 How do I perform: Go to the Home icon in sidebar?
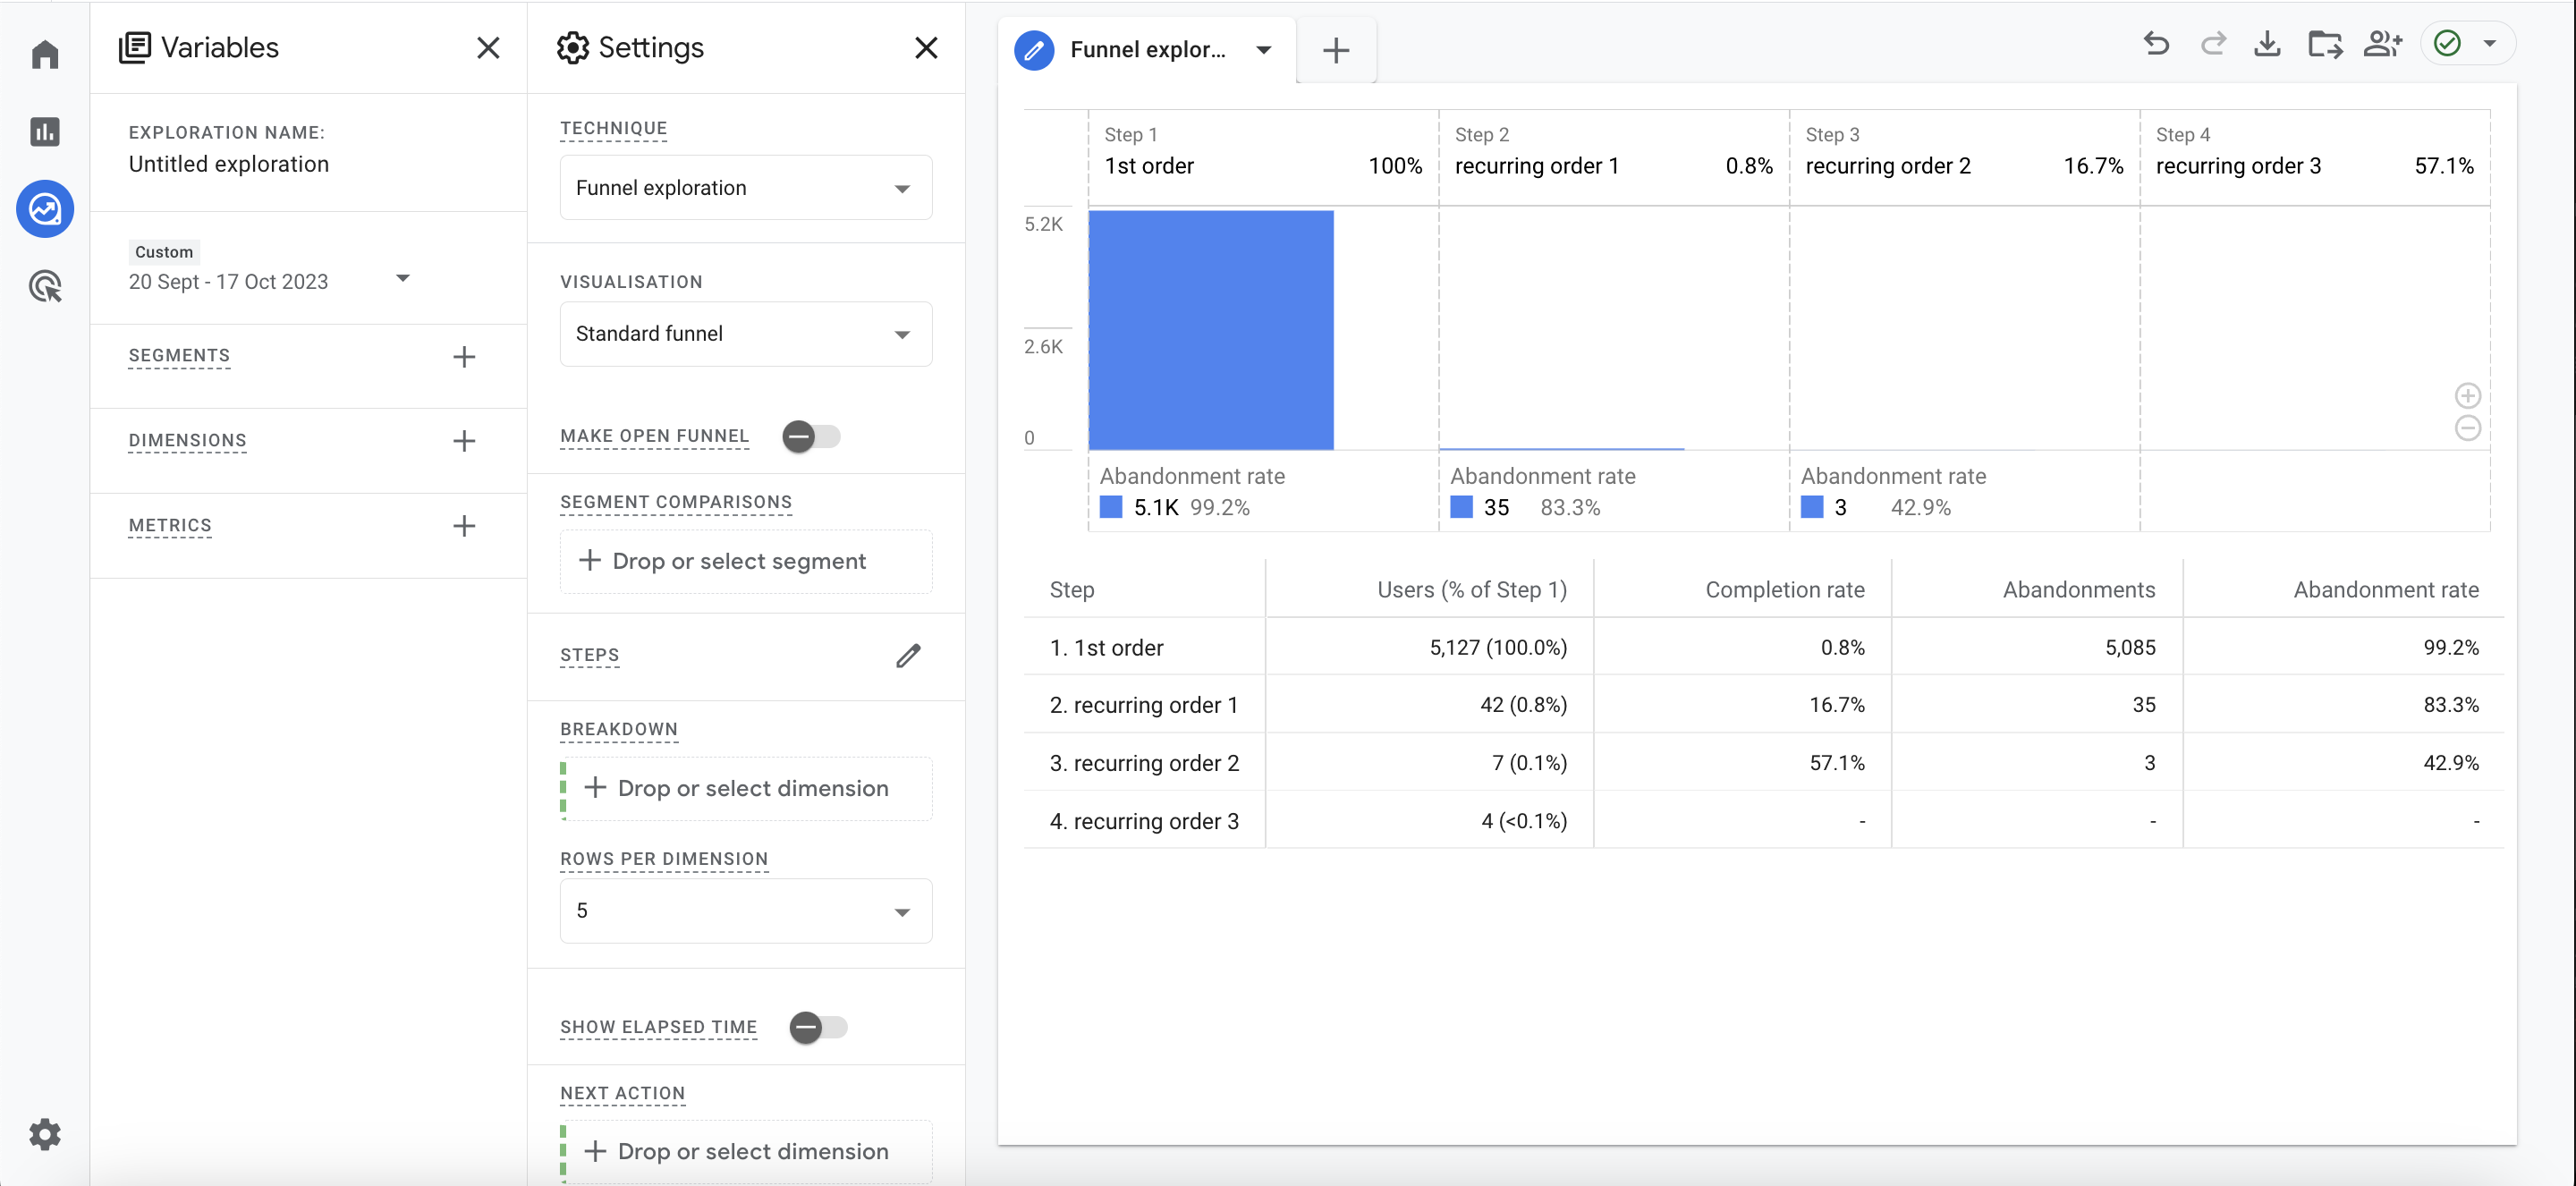[45, 54]
